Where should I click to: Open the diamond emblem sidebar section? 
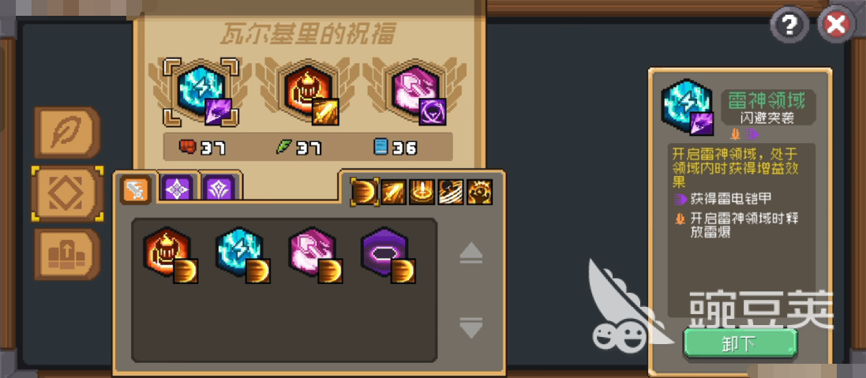click(x=67, y=193)
